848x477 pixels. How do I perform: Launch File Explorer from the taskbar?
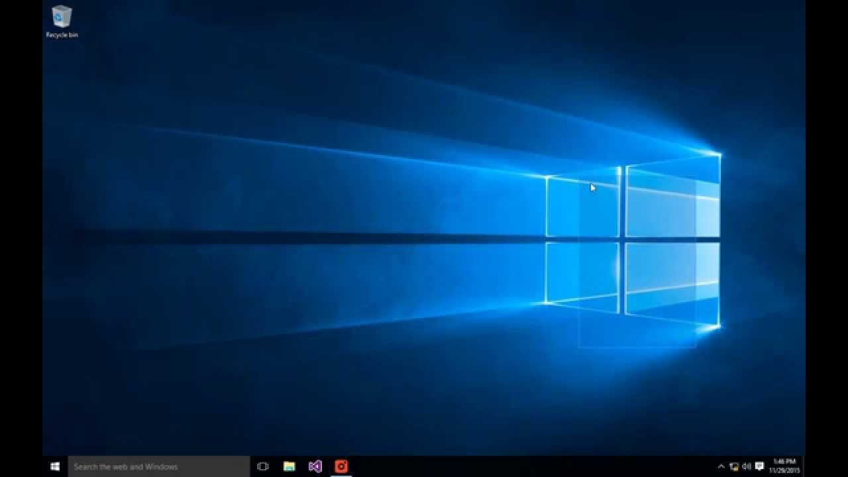click(x=290, y=466)
